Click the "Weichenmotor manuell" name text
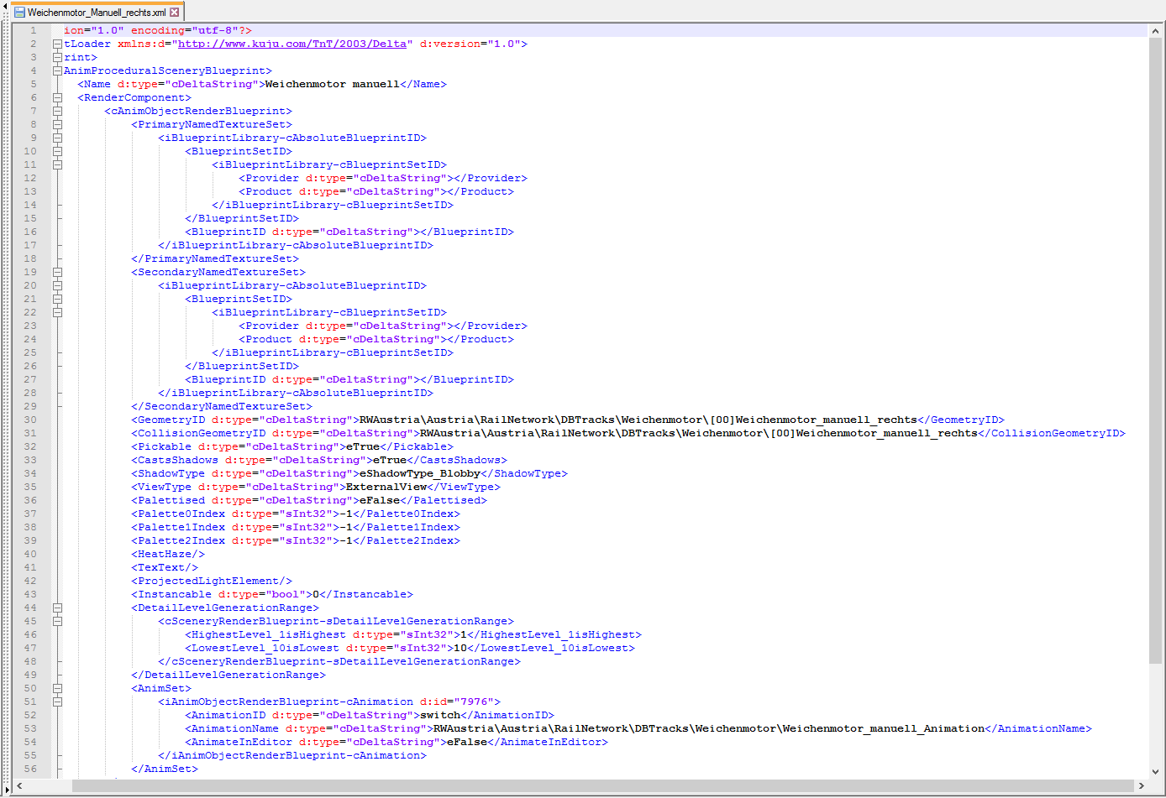 (x=333, y=84)
